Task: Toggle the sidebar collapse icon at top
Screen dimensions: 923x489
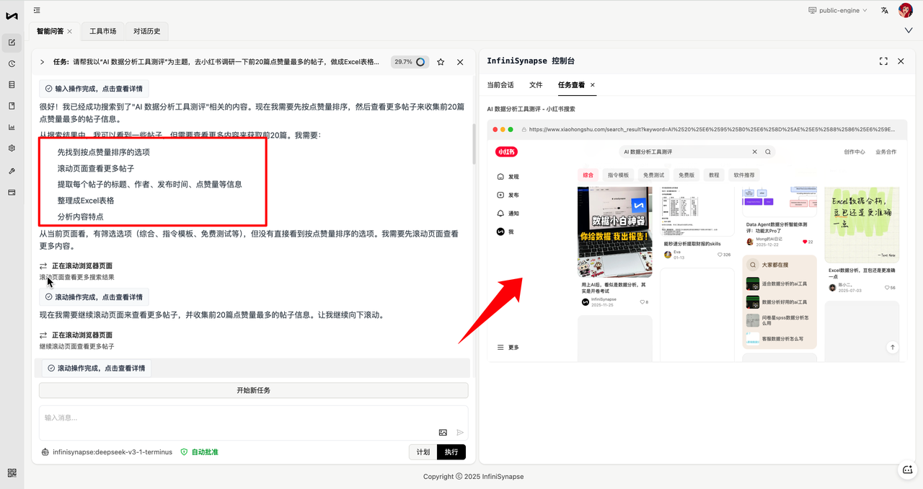Action: 37,10
